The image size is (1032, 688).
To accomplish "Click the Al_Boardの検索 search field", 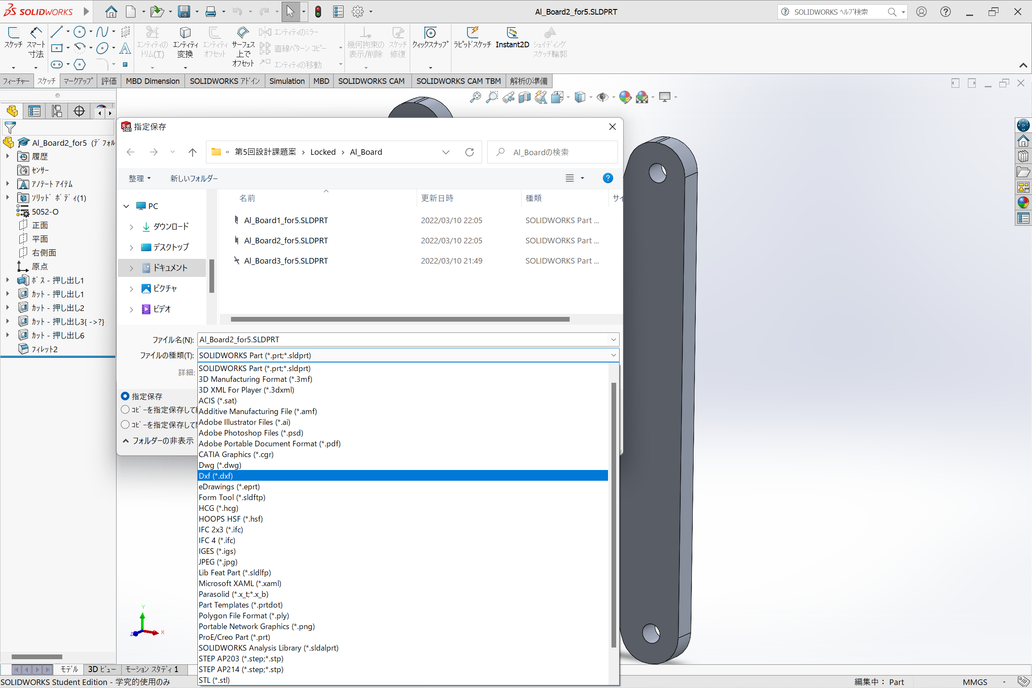I will pyautogui.click(x=553, y=152).
